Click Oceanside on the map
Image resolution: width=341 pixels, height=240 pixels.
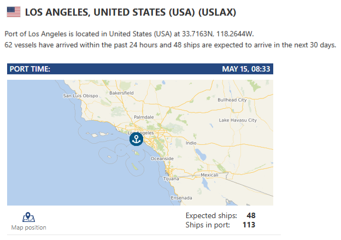[162, 159]
